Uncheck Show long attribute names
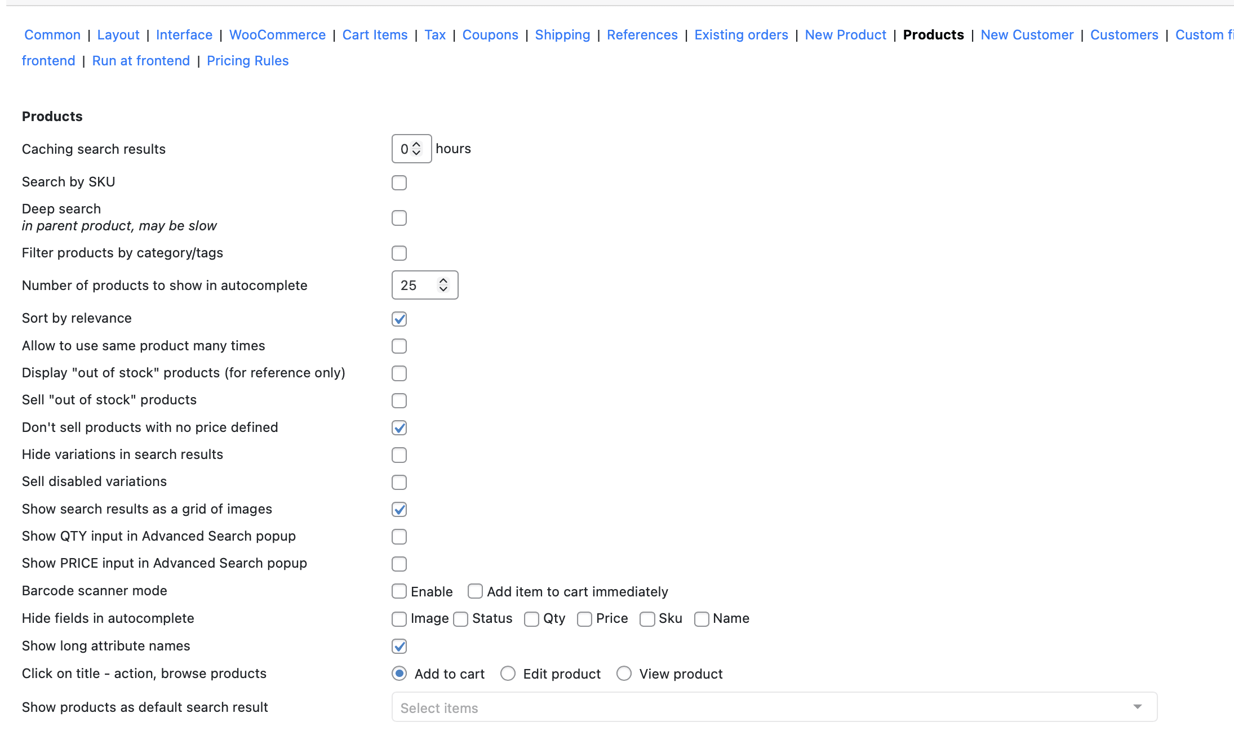The height and width of the screenshot is (740, 1234). pyautogui.click(x=399, y=647)
